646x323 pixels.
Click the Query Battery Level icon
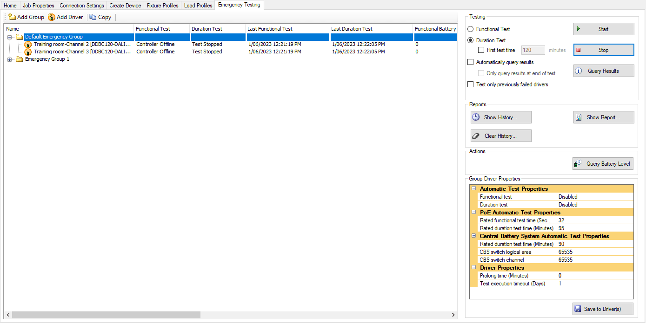pos(578,163)
